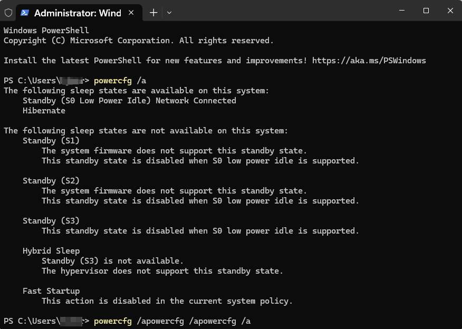Minimize the terminal window

coord(401,11)
